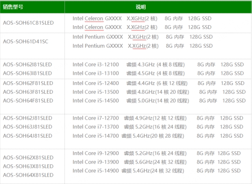The image size is (252, 184).
Task: Click AOS-SOH64F81SLED model text
Action: pyautogui.click(x=28, y=100)
